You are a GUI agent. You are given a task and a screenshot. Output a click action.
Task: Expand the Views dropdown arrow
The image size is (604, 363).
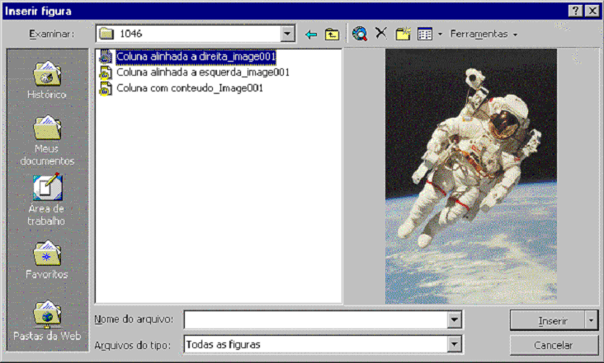[440, 35]
